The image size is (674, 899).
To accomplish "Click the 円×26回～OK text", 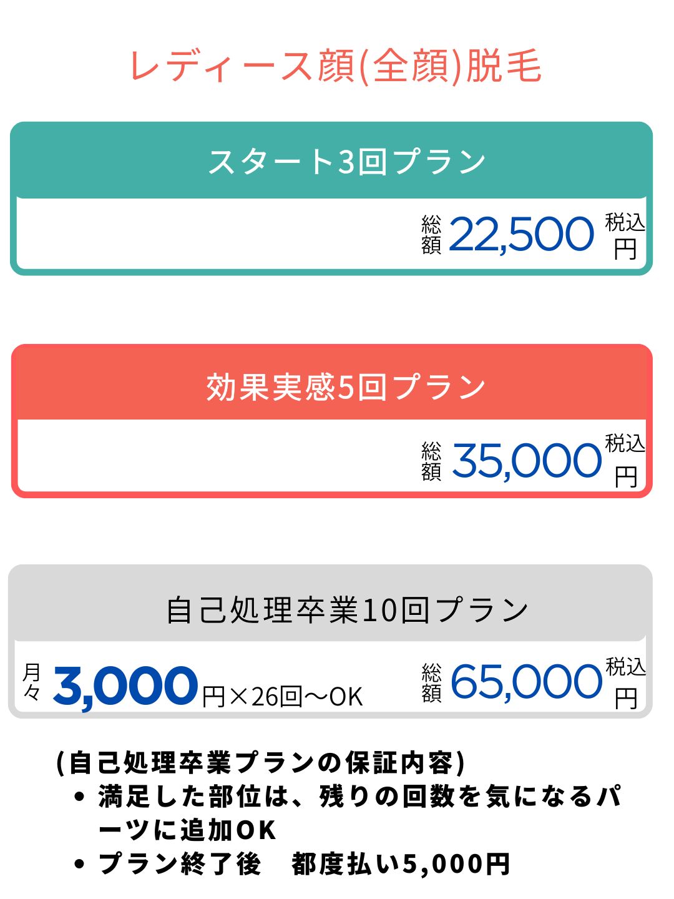I will point(282,697).
